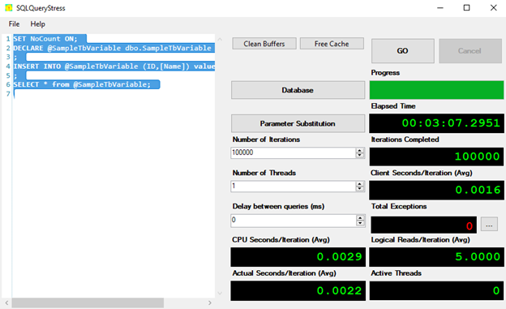Click the Free Cache button
Screen dimensions: 506x309
coord(332,44)
